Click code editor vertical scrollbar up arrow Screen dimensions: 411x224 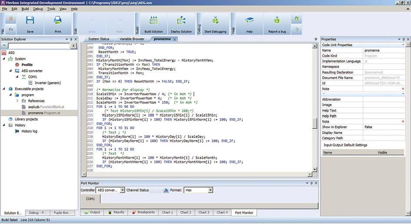(315, 46)
